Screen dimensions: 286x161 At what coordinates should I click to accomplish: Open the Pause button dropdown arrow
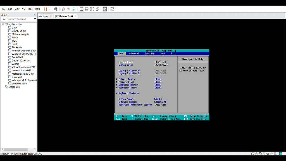pos(49,9)
